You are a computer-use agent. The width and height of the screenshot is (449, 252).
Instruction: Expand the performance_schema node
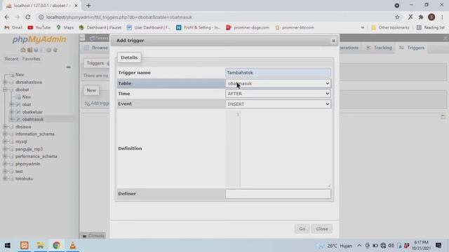tap(5, 157)
